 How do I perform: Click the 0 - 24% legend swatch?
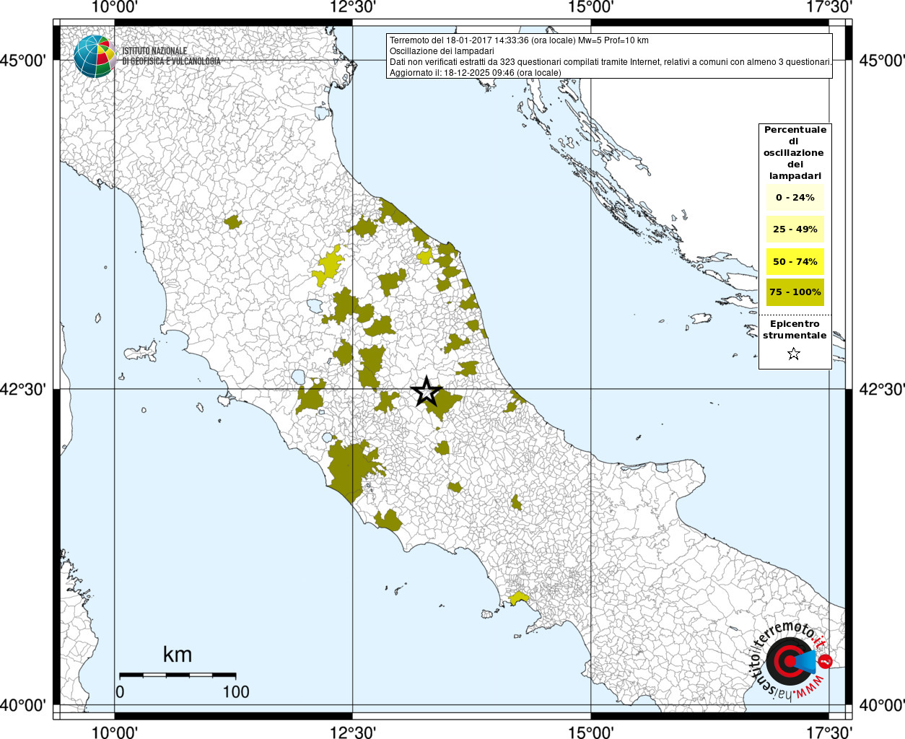point(795,198)
